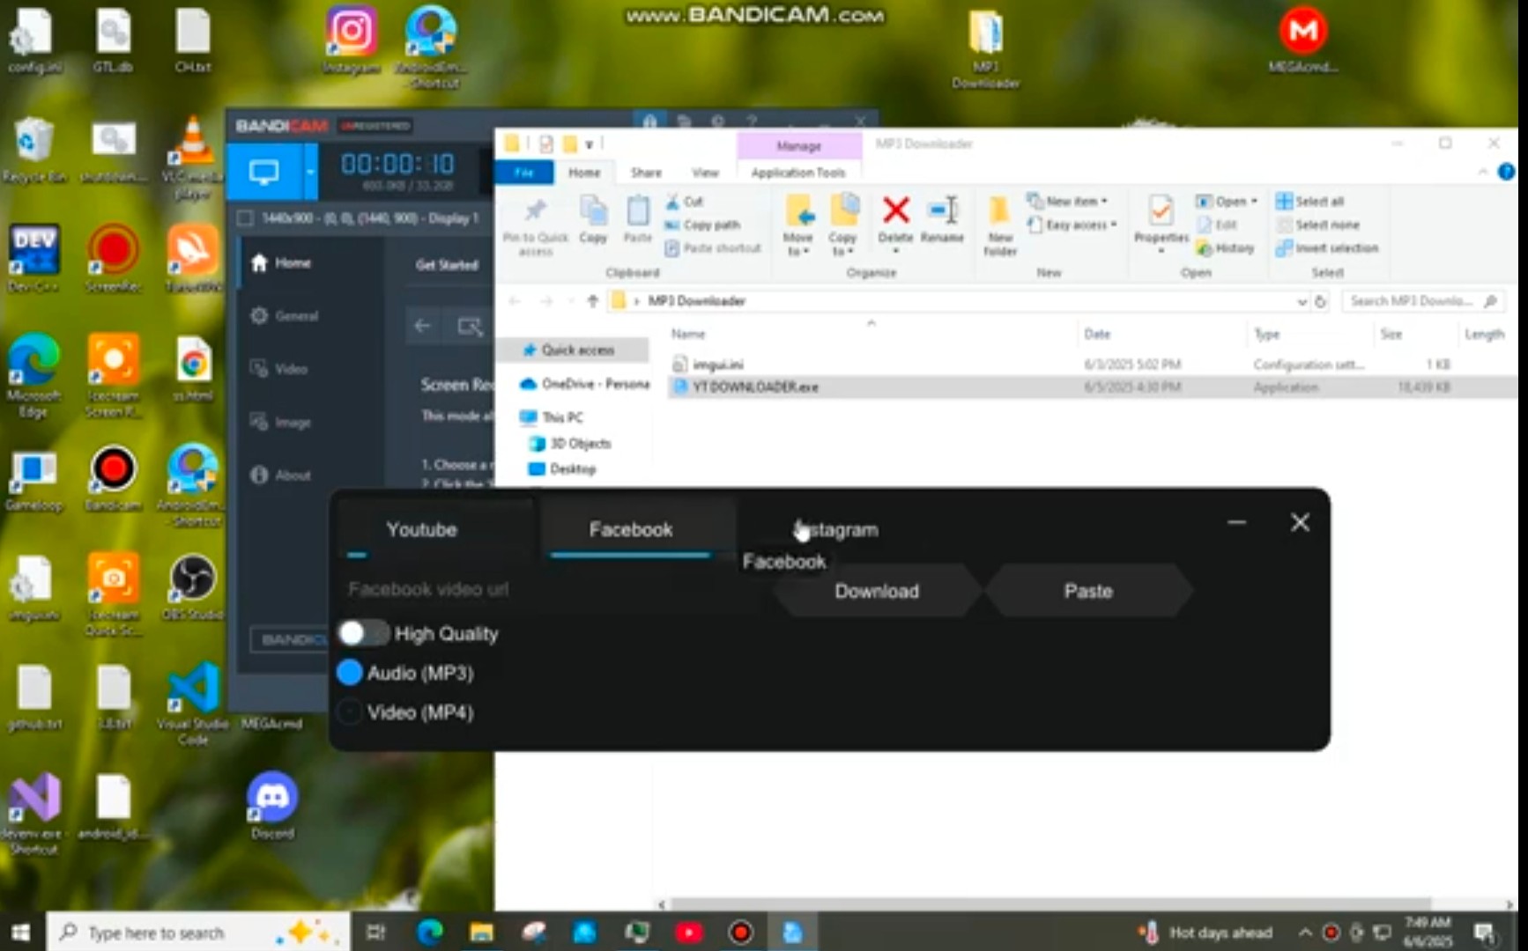Switch to the Youtube tab
This screenshot has height=951, width=1528.
(x=421, y=529)
